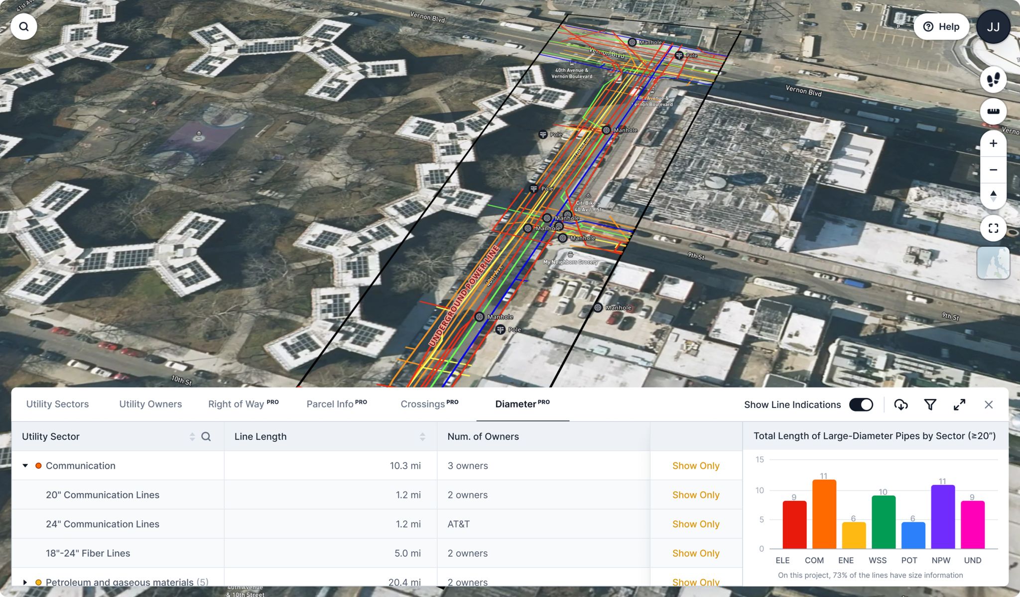Click Show Only for 24" Communication Lines
Image resolution: width=1020 pixels, height=597 pixels.
click(695, 524)
